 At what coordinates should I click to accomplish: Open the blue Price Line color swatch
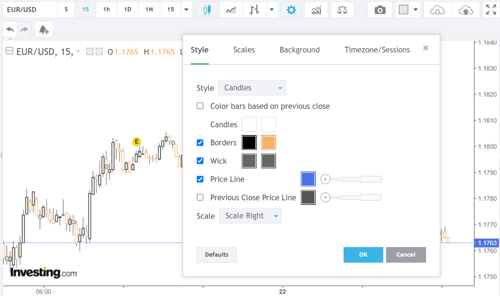(308, 179)
